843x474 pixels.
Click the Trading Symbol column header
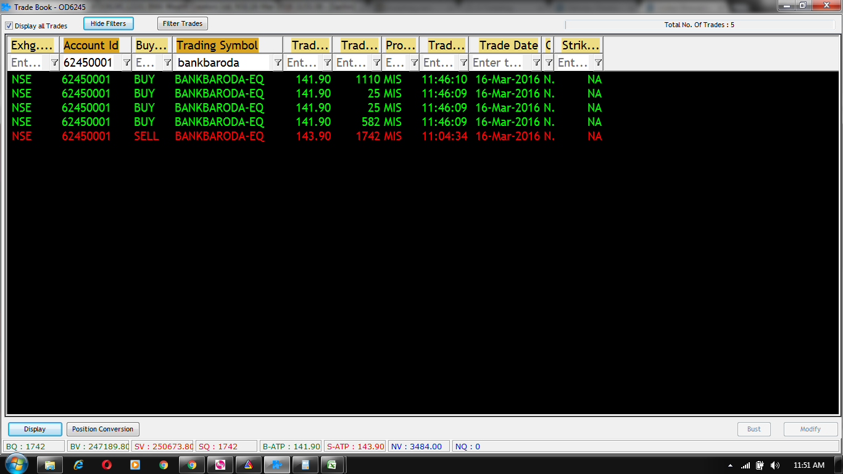(217, 45)
